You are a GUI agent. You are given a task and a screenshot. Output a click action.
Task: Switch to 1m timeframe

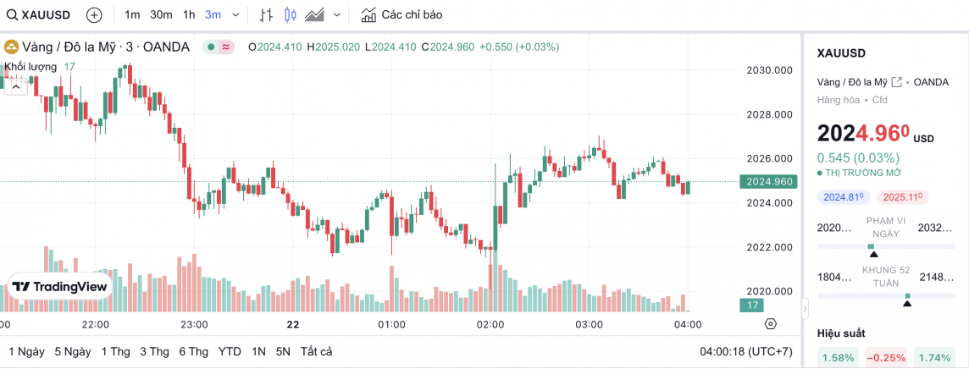[132, 14]
